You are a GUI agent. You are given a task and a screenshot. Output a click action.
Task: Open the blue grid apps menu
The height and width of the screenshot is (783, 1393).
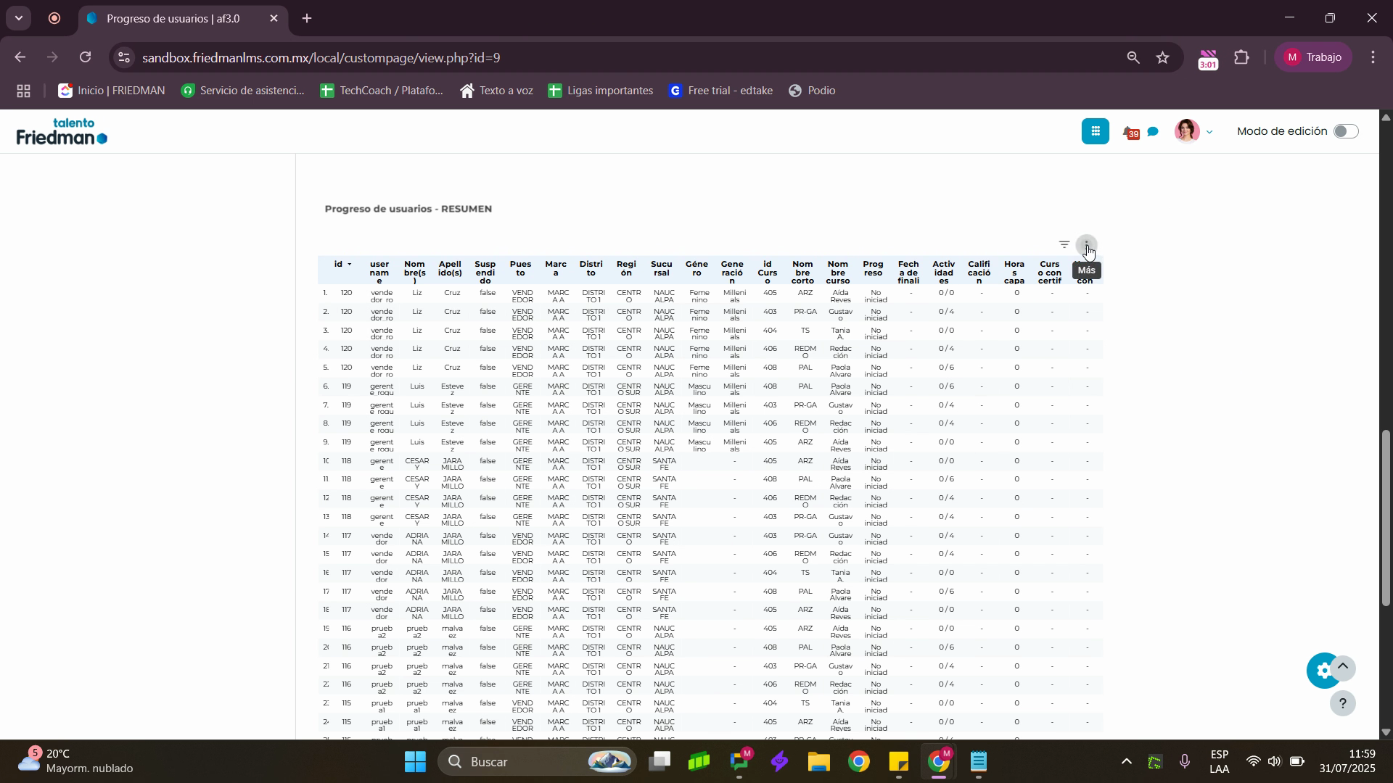coord(1095,131)
